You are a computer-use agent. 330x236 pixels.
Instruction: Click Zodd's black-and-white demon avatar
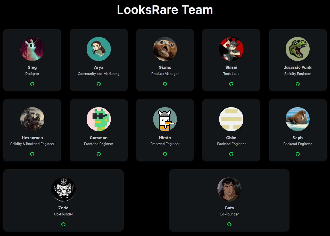(63, 189)
